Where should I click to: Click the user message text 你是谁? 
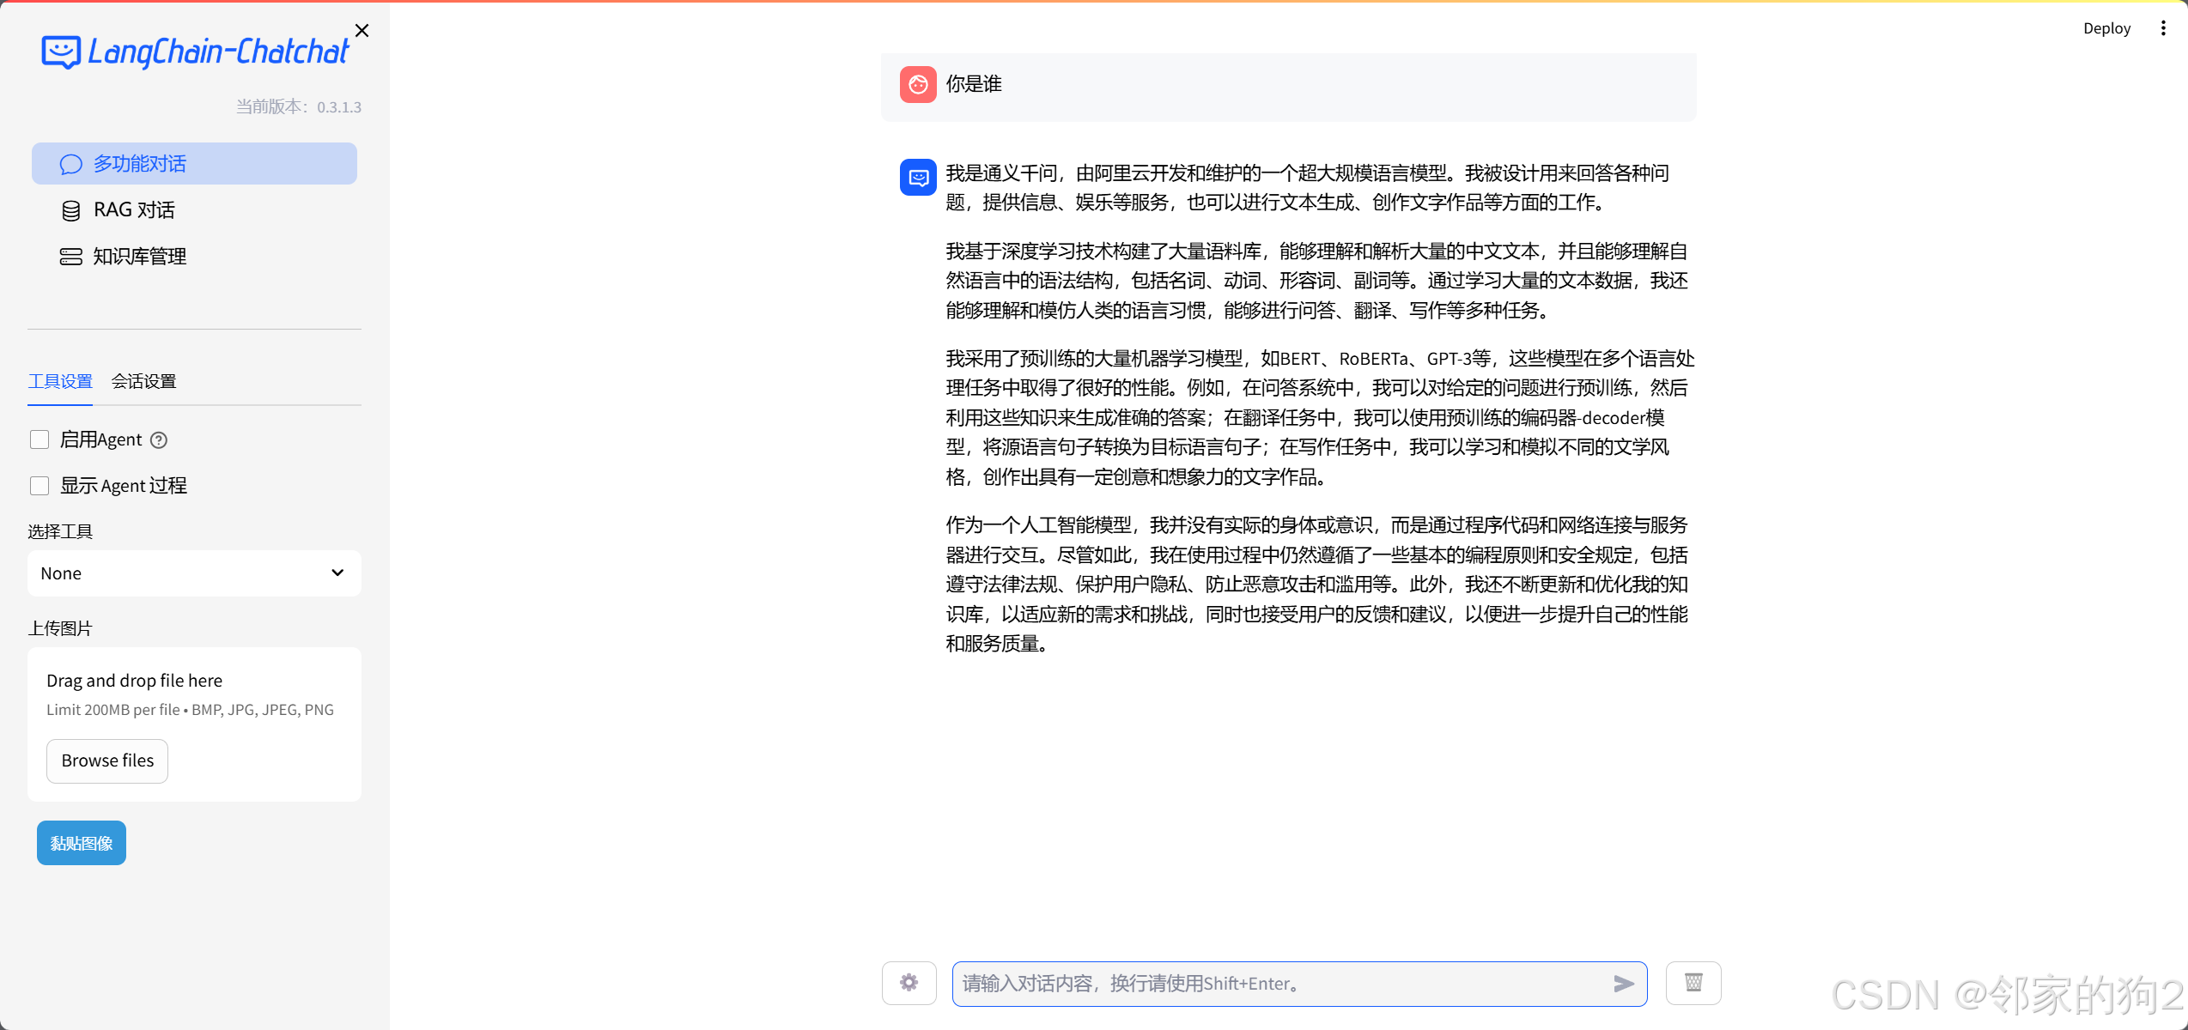974,84
